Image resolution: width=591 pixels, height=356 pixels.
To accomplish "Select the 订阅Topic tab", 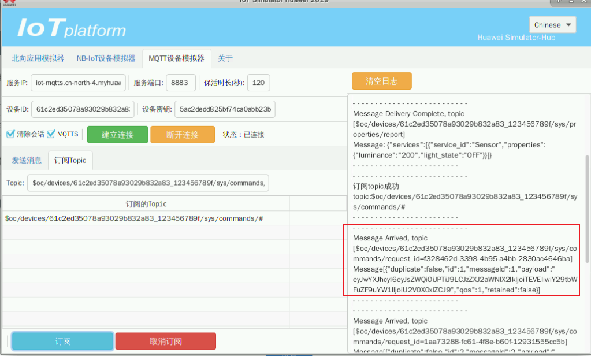I will [x=70, y=160].
